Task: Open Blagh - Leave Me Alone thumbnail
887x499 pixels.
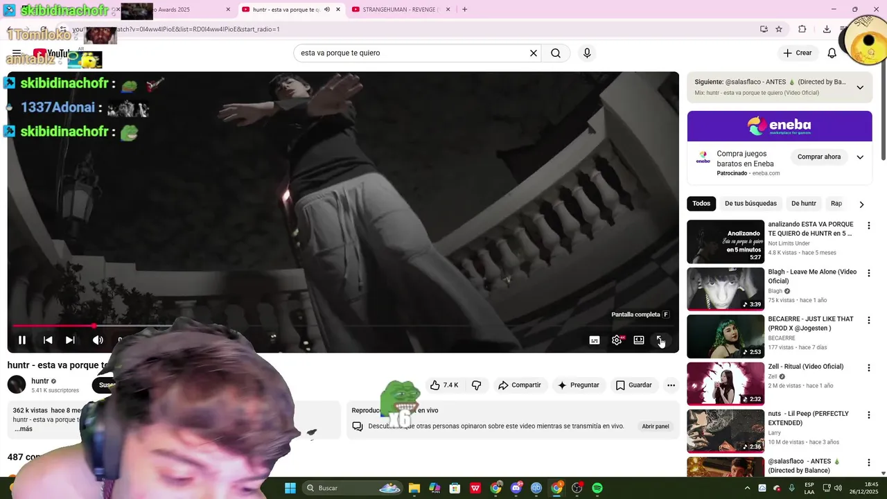Action: tap(726, 289)
